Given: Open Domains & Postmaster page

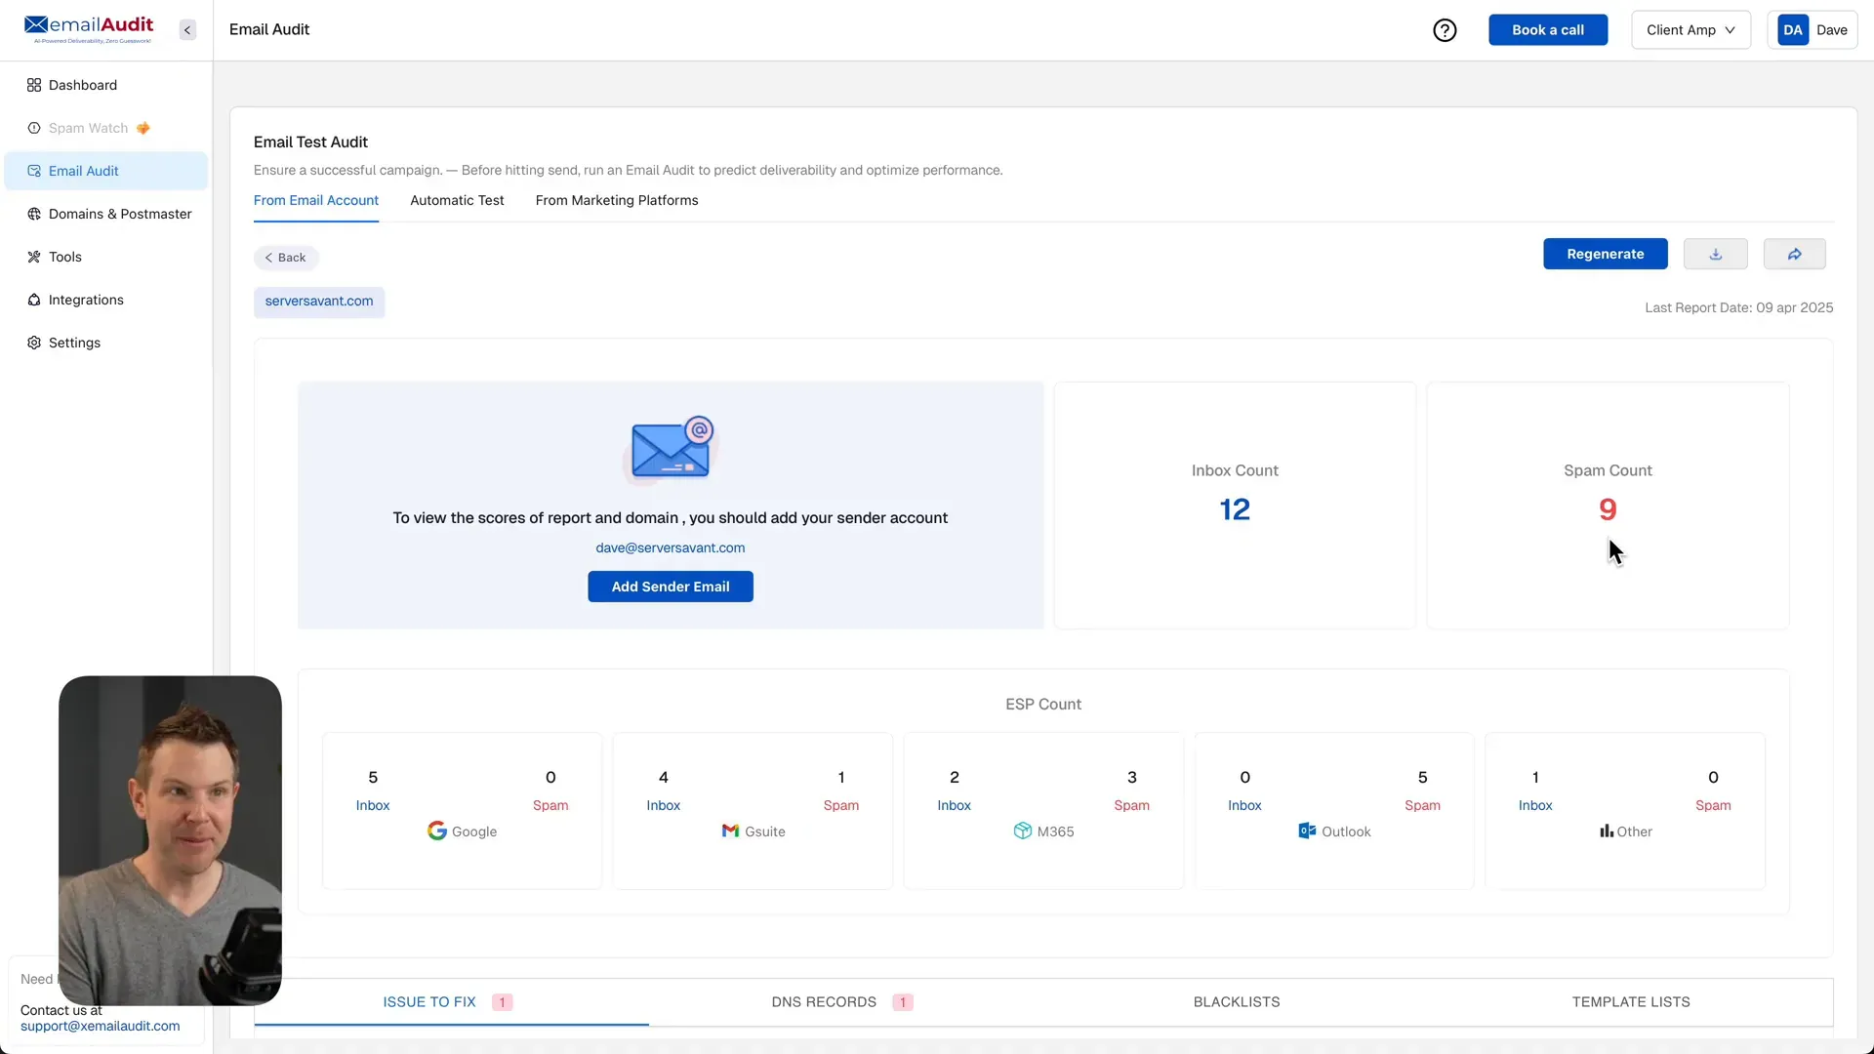Looking at the screenshot, I should [106, 214].
